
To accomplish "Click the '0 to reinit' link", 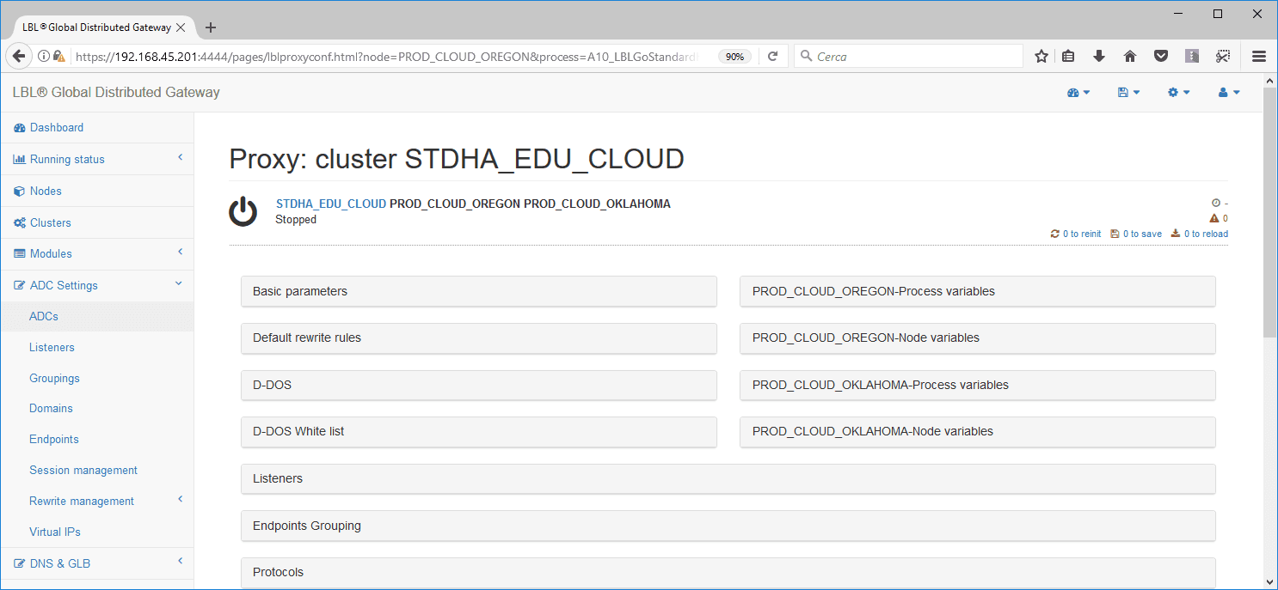I will 1076,234.
